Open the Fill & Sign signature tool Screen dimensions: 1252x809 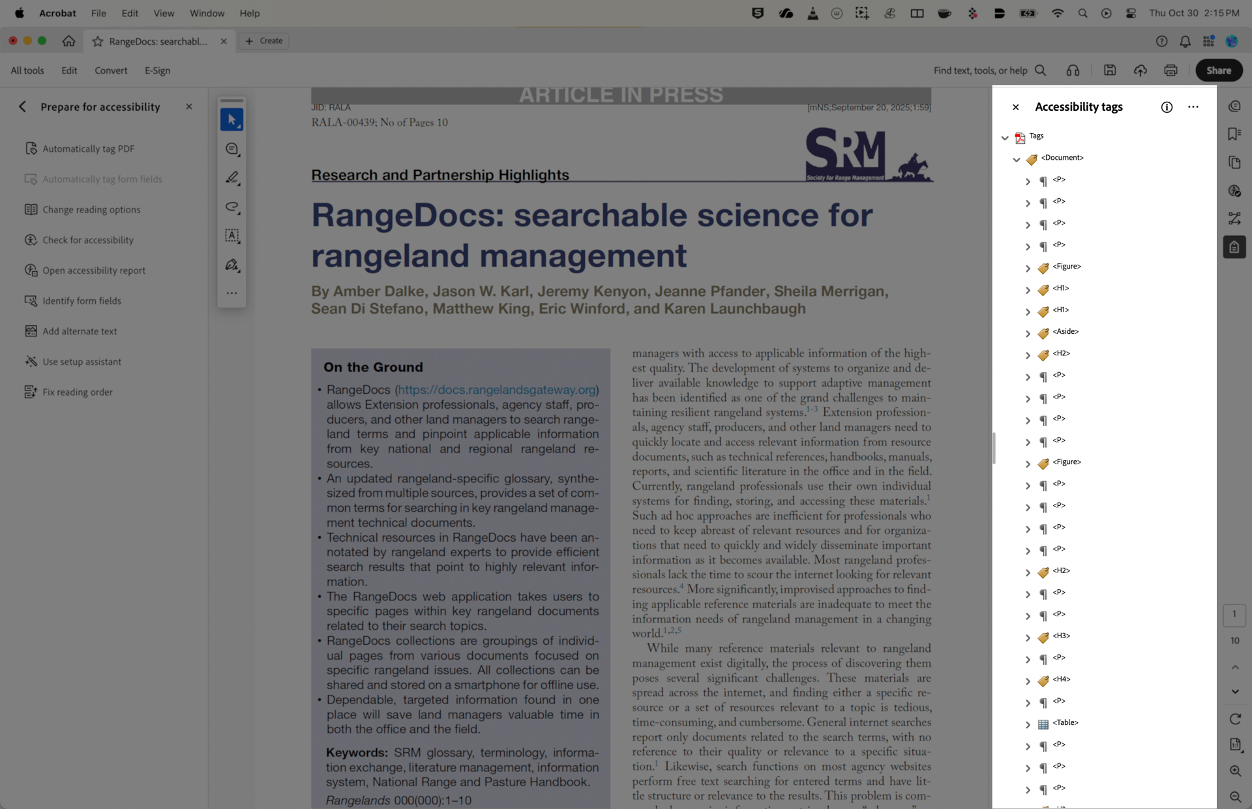pos(231,265)
